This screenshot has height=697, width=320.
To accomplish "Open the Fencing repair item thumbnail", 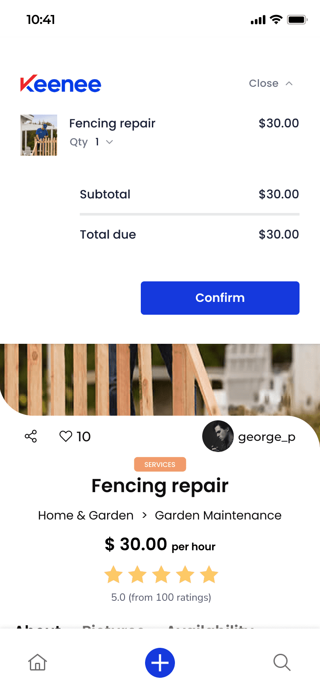I will click(x=39, y=135).
